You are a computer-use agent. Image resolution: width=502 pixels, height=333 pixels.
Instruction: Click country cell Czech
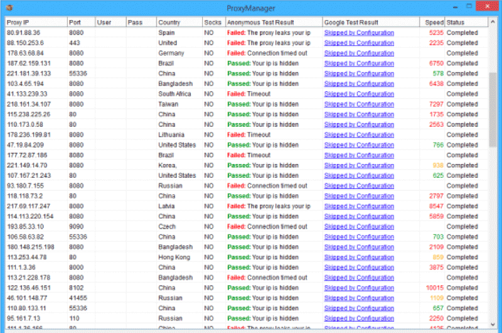click(x=167, y=227)
